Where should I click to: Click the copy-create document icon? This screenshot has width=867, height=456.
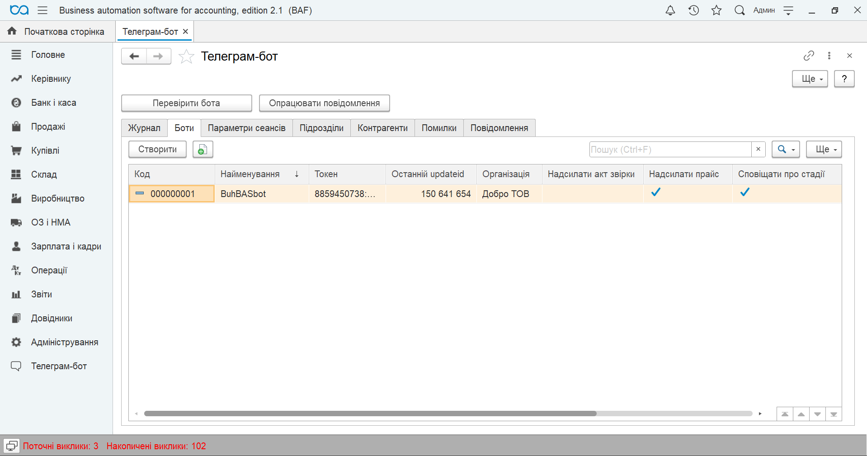pyautogui.click(x=203, y=149)
